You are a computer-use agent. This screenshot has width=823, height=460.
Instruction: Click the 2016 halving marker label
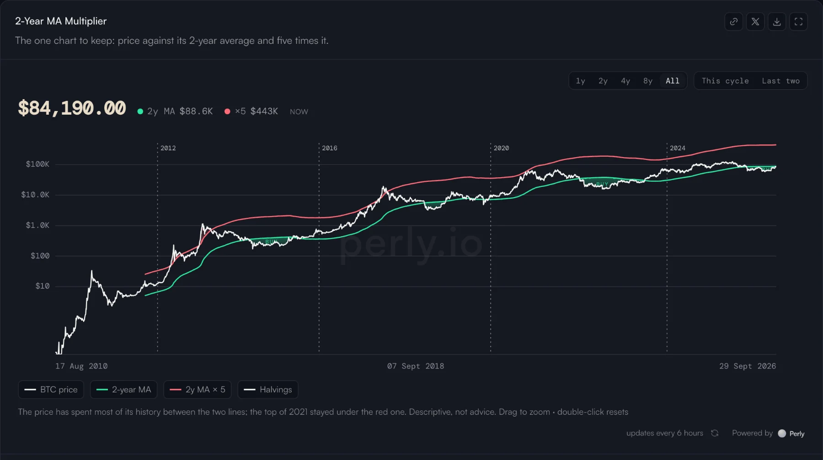click(x=330, y=148)
